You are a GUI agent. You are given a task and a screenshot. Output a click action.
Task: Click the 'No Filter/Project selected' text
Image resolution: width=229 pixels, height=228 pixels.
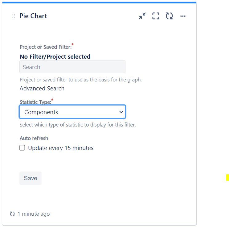[55, 56]
